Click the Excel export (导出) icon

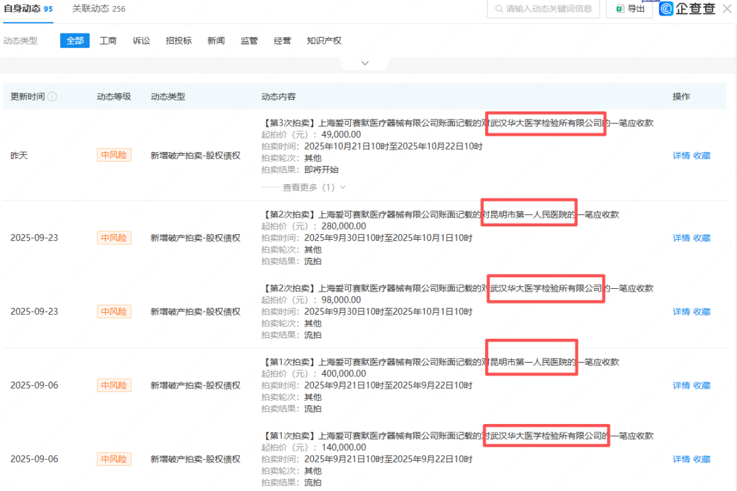coord(622,9)
